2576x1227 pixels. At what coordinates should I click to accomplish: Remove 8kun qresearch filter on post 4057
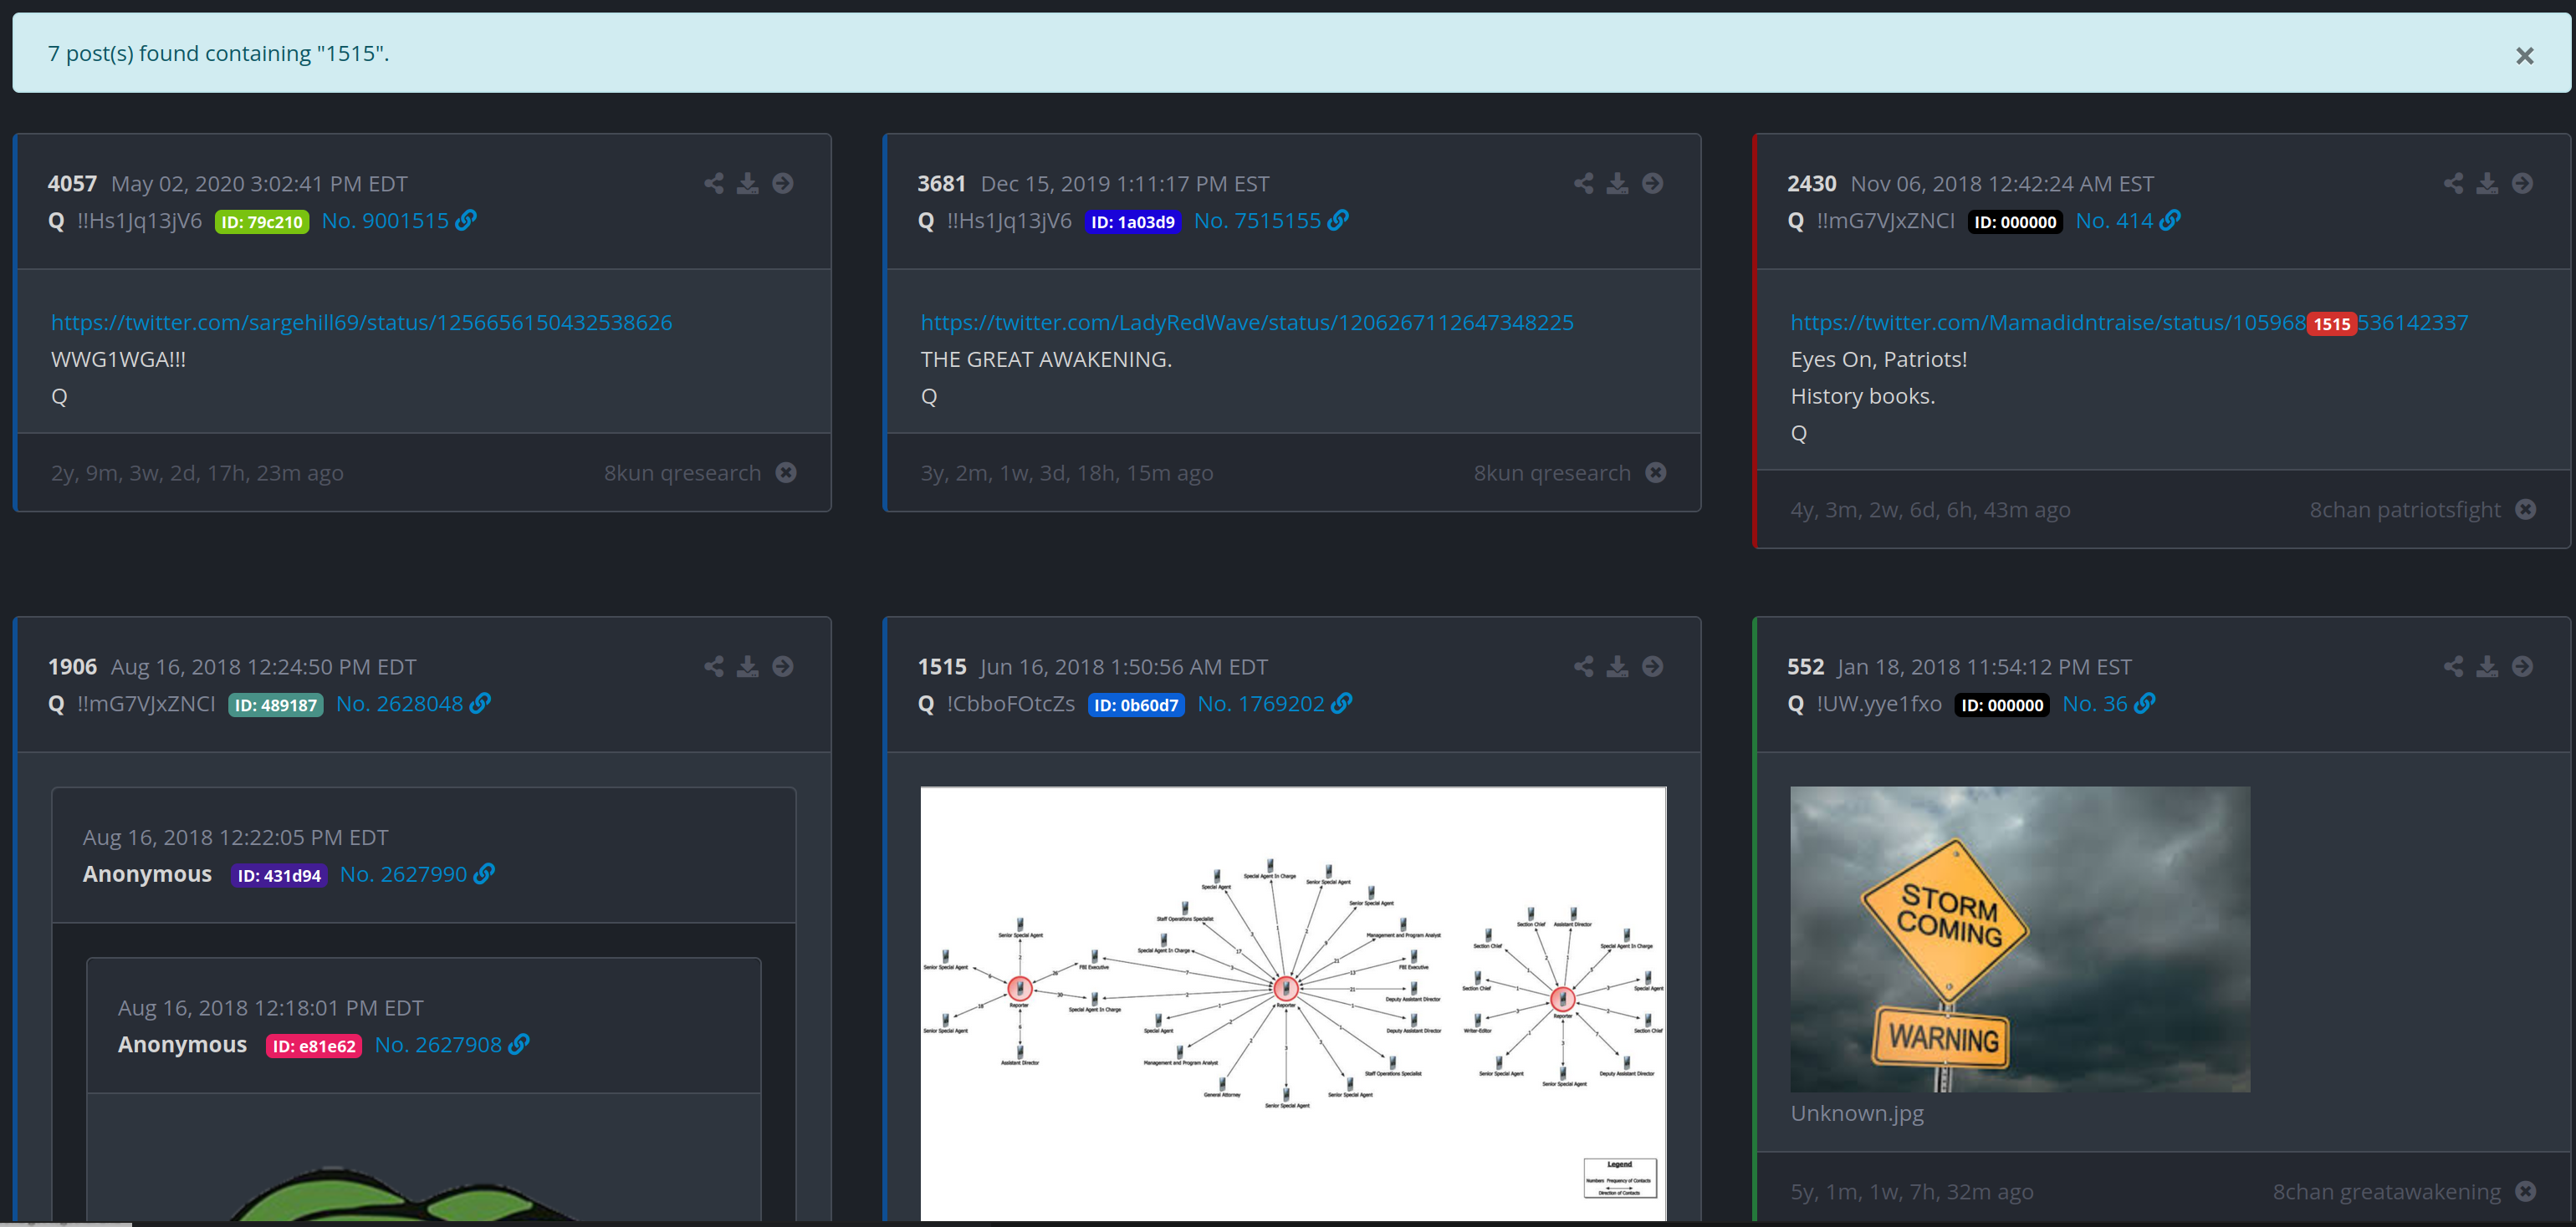tap(786, 472)
